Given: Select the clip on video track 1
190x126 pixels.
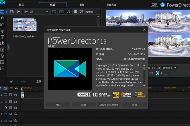Looking at the screenshot, I should 23,95.
